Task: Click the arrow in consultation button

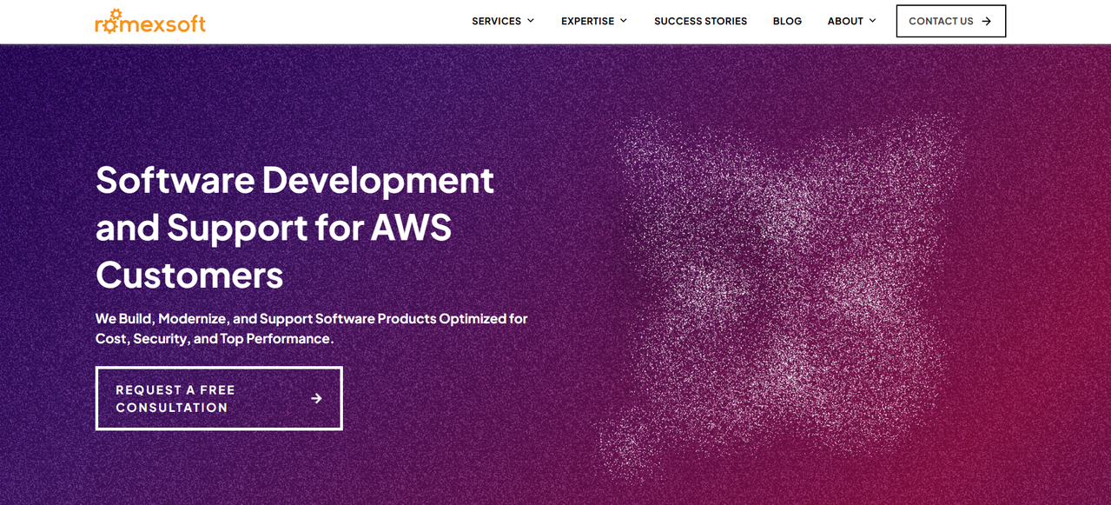Action: click(316, 398)
